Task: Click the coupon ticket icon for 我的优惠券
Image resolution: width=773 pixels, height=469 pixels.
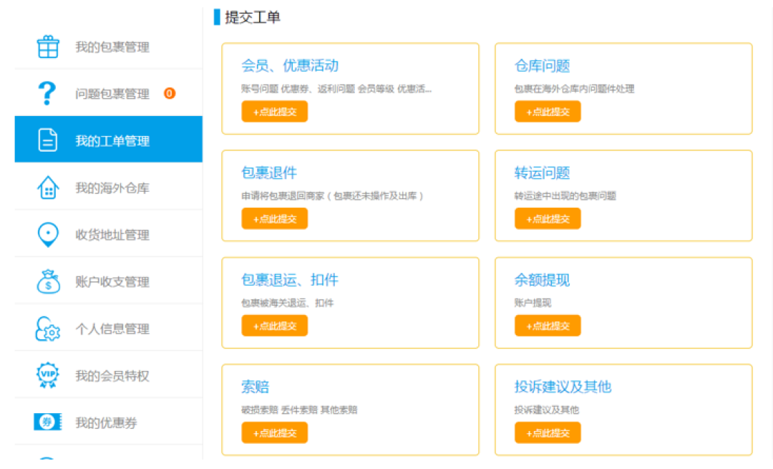Action: (x=48, y=422)
